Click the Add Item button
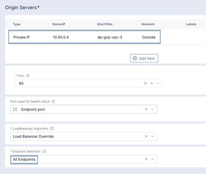Viewport: 206px width, 174px height. coord(144,58)
